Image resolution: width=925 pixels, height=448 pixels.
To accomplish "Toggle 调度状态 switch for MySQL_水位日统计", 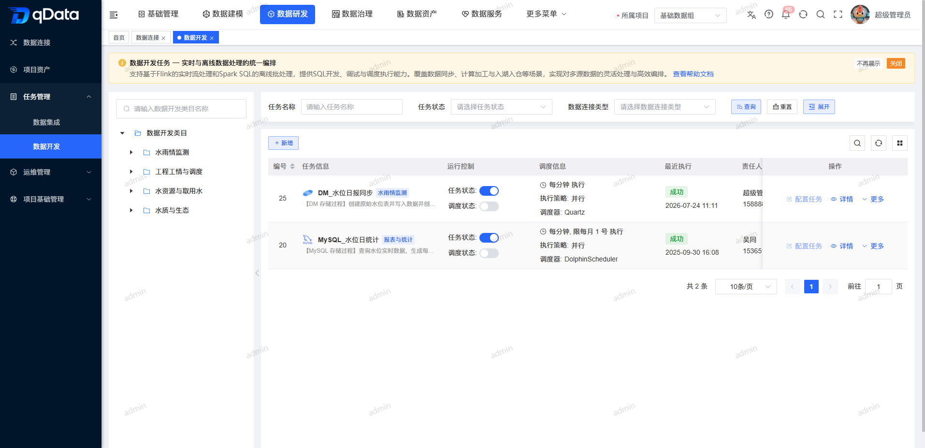I will [489, 253].
